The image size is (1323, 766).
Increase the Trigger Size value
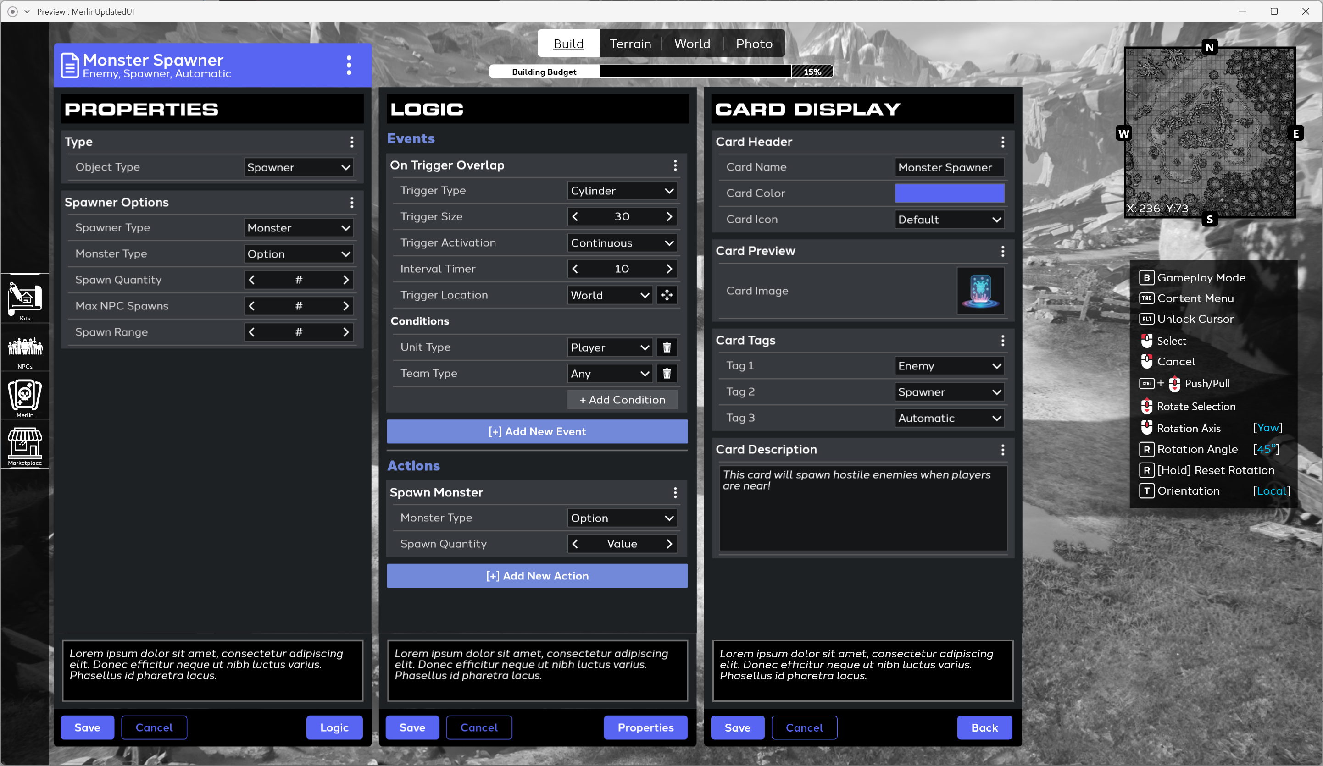(669, 217)
